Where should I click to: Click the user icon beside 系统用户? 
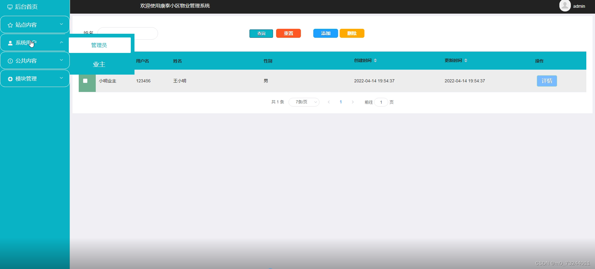pos(10,43)
